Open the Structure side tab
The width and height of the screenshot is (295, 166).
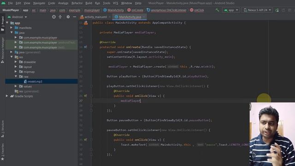click(2, 129)
